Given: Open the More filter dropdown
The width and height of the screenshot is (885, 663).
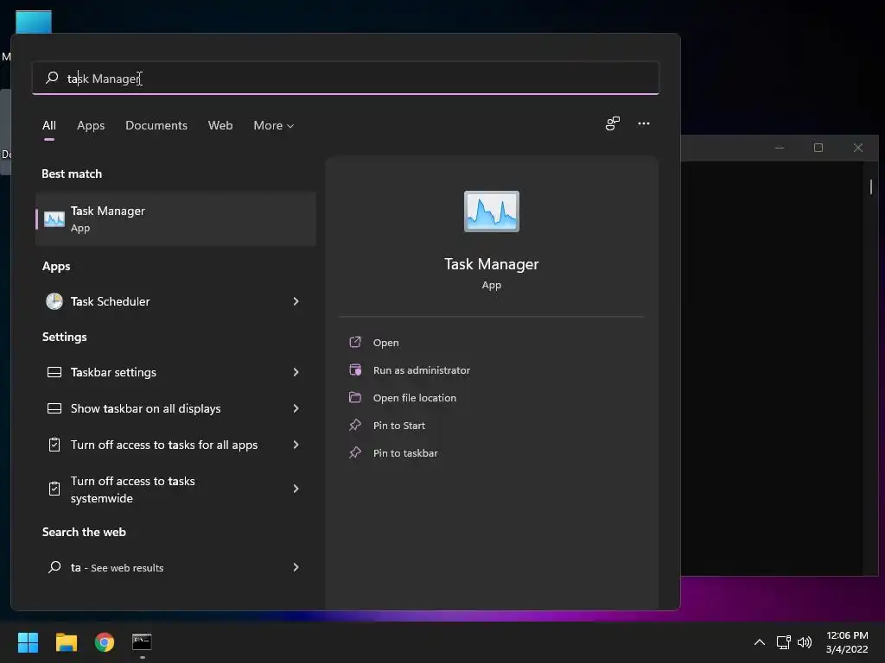Looking at the screenshot, I should click(x=273, y=125).
